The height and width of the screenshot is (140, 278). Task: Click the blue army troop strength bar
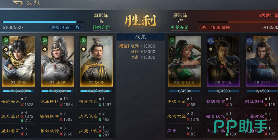(43, 22)
